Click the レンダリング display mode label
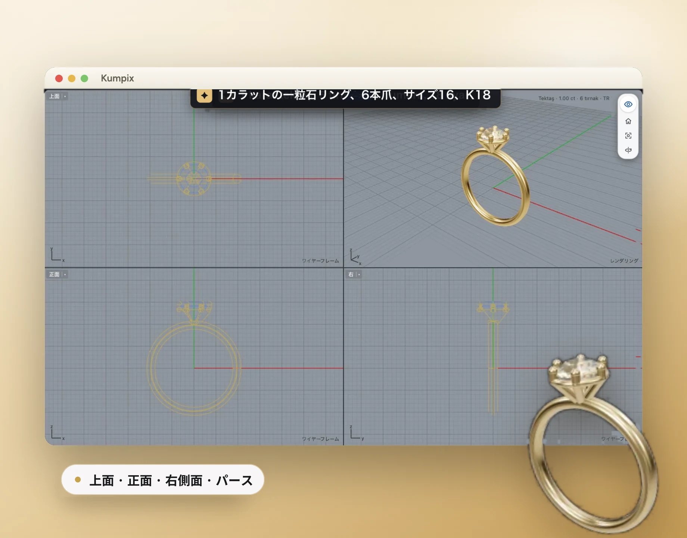The image size is (687, 538). (624, 261)
